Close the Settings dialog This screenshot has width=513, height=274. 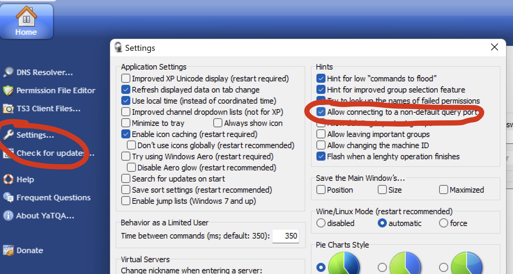494,47
